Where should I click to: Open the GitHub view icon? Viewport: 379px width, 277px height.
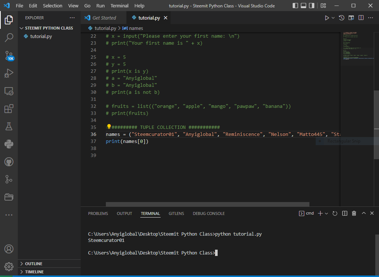click(x=9, y=162)
